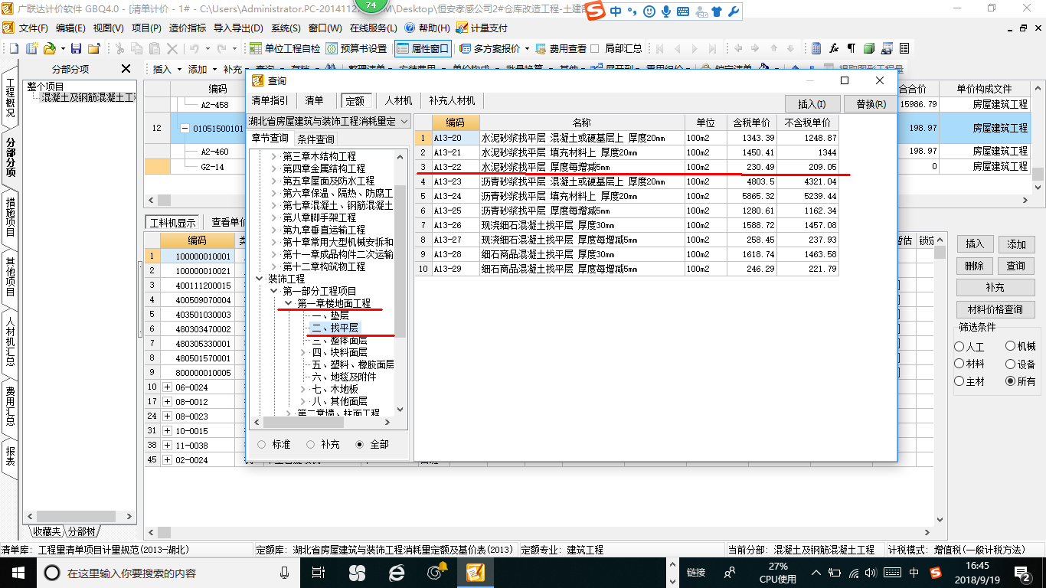Open the 文件(F) menu
The width and height of the screenshot is (1046, 588).
pyautogui.click(x=34, y=28)
